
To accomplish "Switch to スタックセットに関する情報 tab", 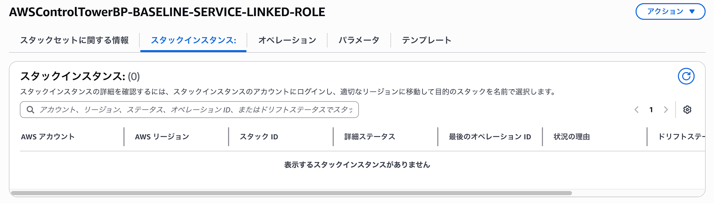I will [74, 40].
